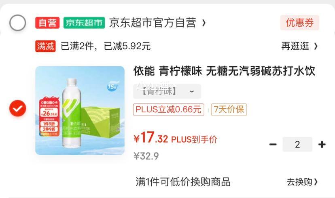Tap the red 自营 badge
Screen dimensions: 335x198
(47, 23)
